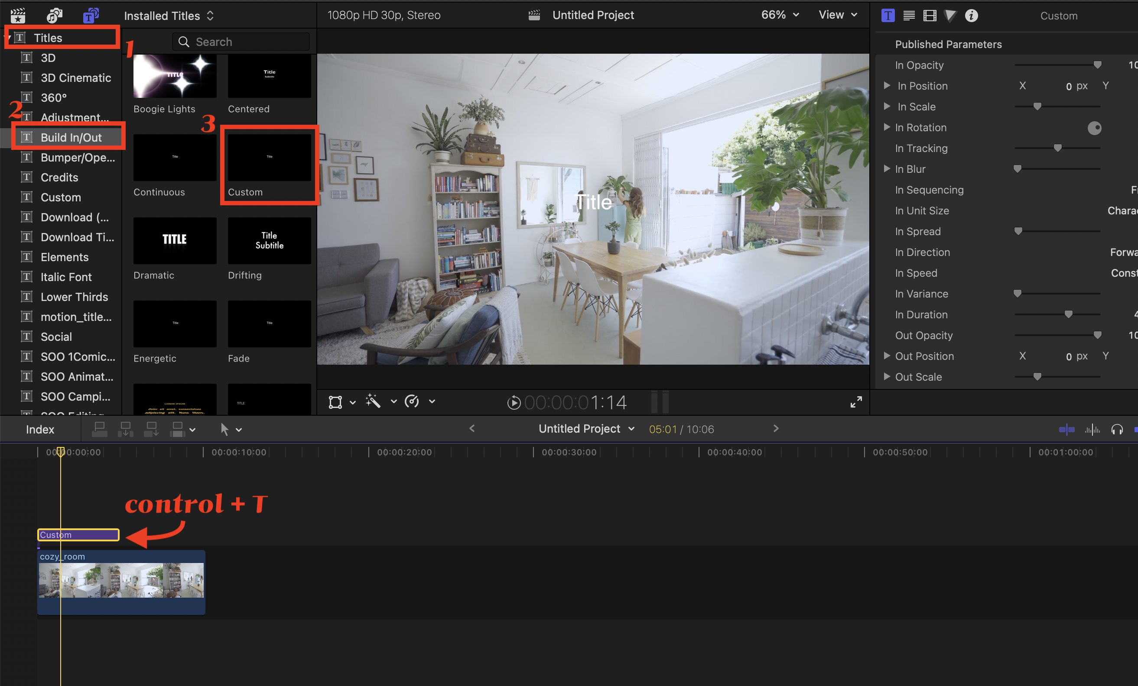
Task: Open Photos and Audio sidebar icon
Action: (54, 16)
